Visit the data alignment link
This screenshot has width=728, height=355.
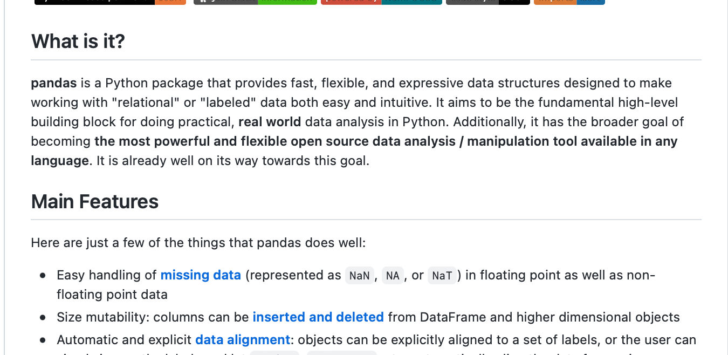(x=243, y=340)
